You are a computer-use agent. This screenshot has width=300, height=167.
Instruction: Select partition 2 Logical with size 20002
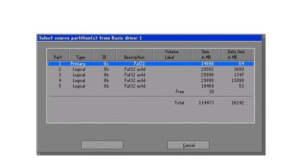[x=151, y=69]
